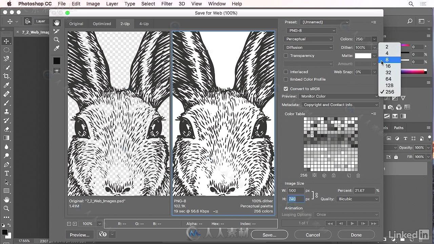Click the original image preview pane

pos(119,114)
